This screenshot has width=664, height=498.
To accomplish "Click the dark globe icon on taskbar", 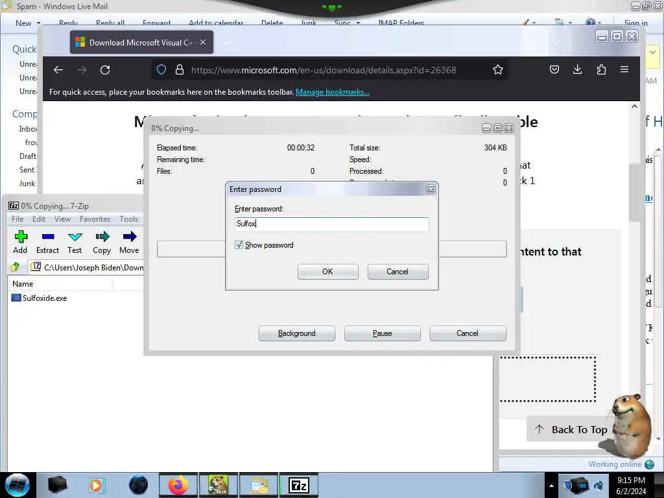I will tap(138, 485).
